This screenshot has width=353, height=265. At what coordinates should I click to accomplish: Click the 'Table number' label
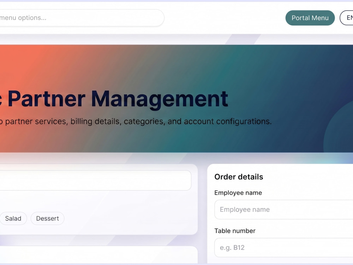click(x=235, y=231)
